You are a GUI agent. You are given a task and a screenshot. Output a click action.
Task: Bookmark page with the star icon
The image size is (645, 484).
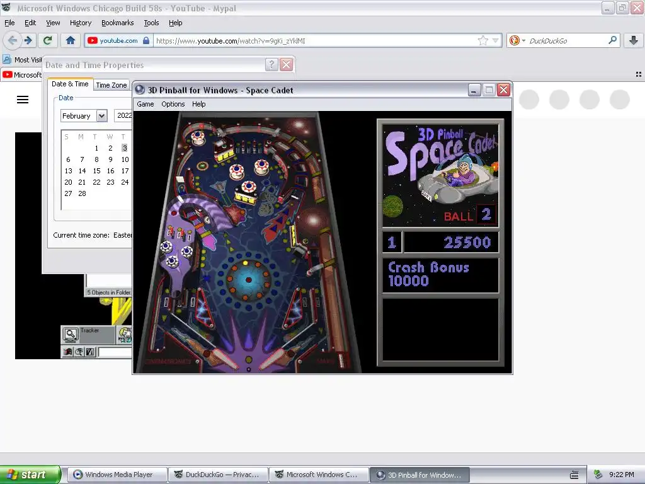[x=483, y=40]
